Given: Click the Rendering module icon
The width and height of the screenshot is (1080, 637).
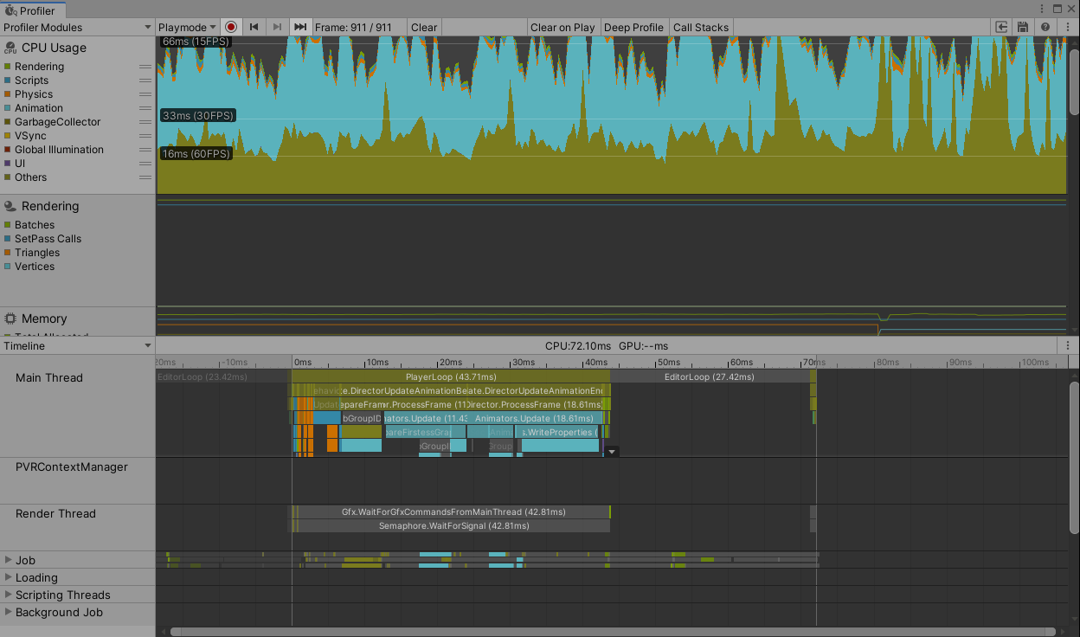Looking at the screenshot, I should (x=10, y=206).
